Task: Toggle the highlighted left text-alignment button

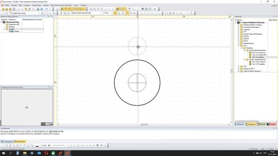Action: pos(115,13)
